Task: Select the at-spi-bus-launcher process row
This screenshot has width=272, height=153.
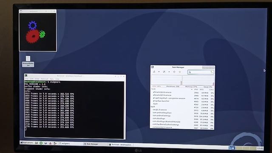Action: [x=182, y=101]
